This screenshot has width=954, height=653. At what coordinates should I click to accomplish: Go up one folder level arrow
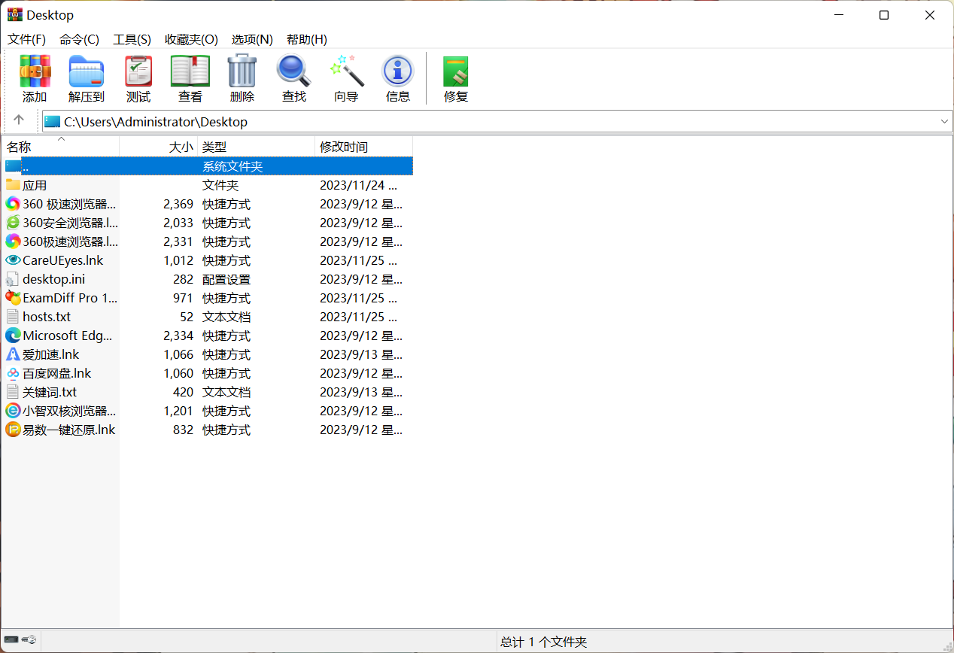coord(19,120)
